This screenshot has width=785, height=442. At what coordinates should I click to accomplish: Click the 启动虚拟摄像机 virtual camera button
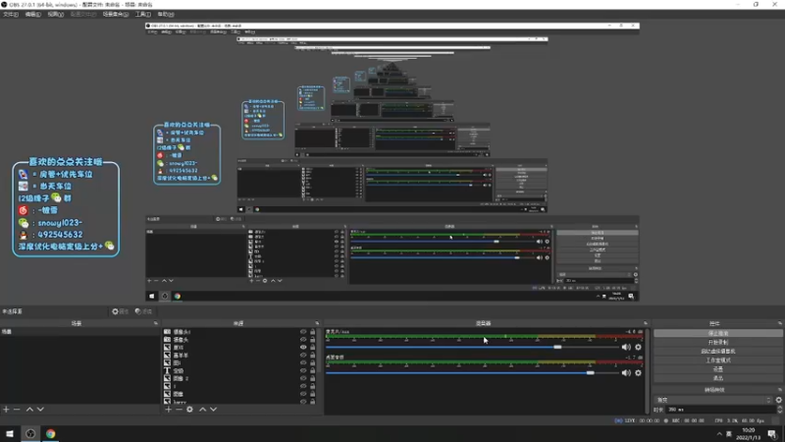pyautogui.click(x=718, y=352)
